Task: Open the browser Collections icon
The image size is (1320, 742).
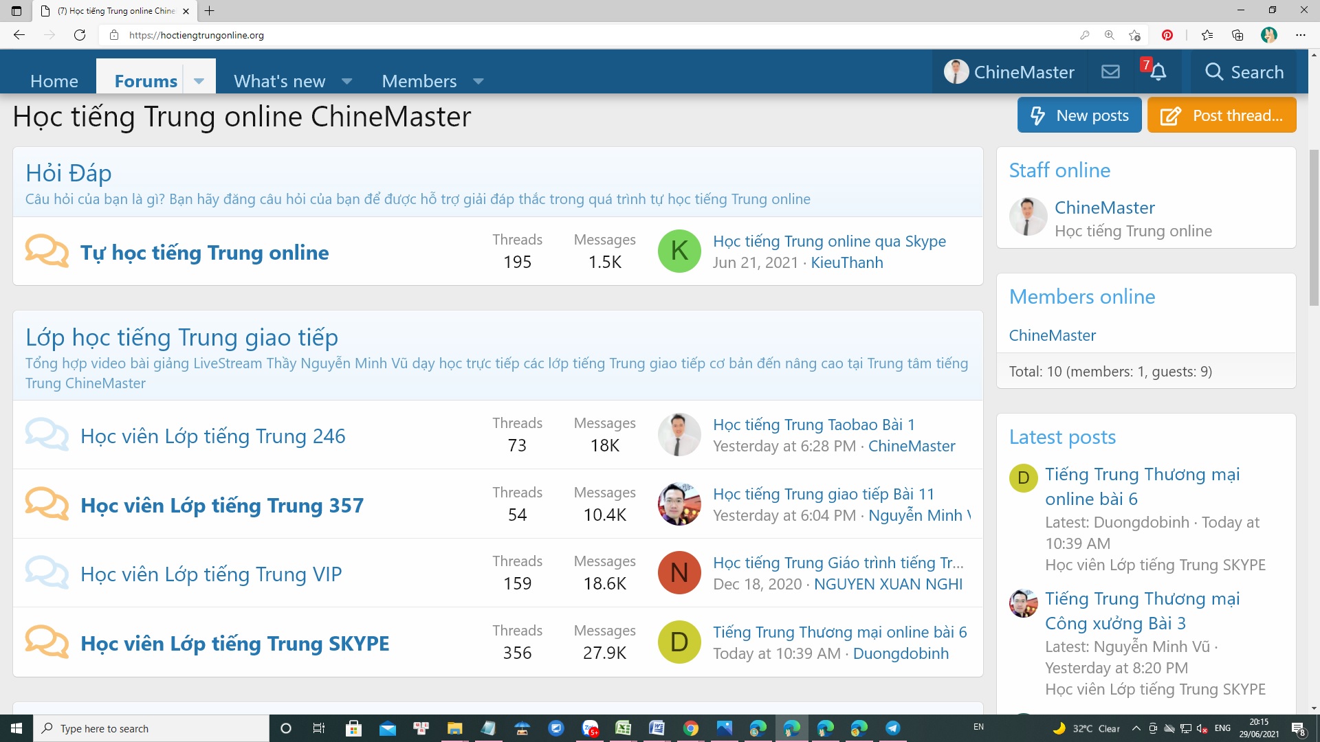Action: pos(1237,35)
